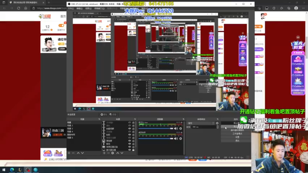
Task: Click 设置 settings button in controls
Action: 237,137
